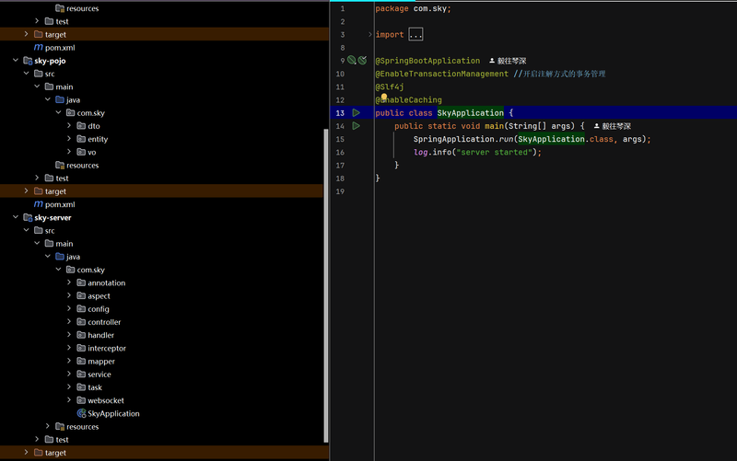Click the java source folder icon in sky-server
Image resolution: width=737 pixels, height=461 pixels.
click(x=60, y=257)
